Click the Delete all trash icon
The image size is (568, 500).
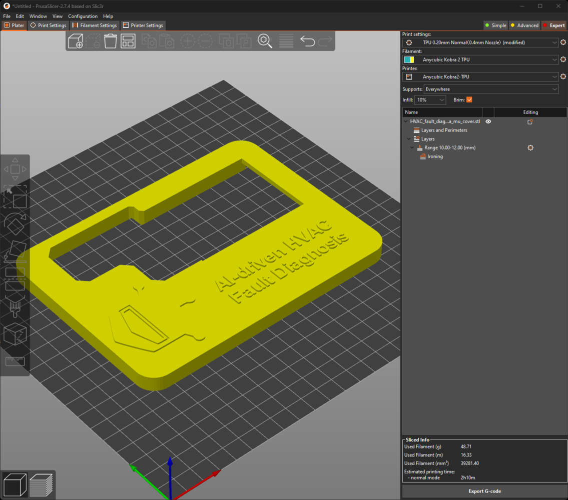point(111,41)
